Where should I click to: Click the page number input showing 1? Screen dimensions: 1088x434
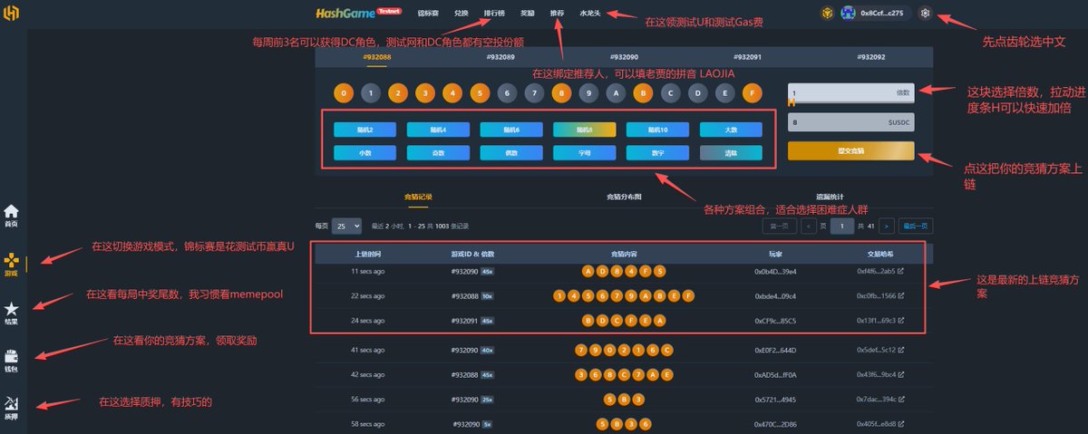pyautogui.click(x=842, y=226)
